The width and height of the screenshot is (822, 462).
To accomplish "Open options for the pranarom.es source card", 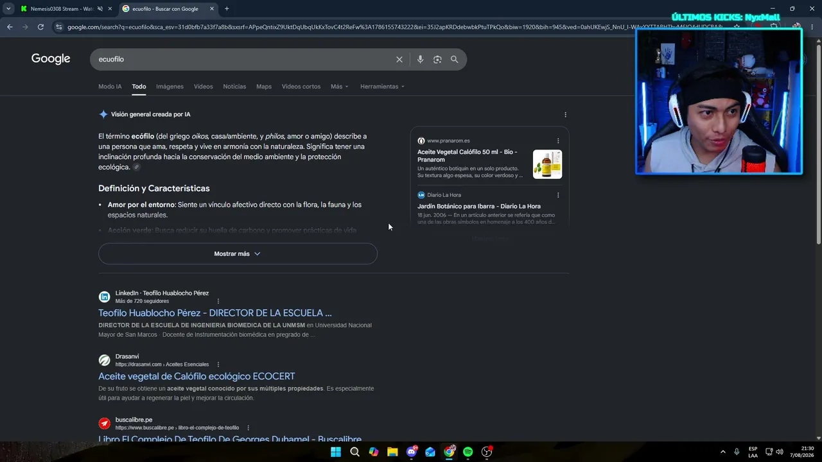I will click(558, 141).
